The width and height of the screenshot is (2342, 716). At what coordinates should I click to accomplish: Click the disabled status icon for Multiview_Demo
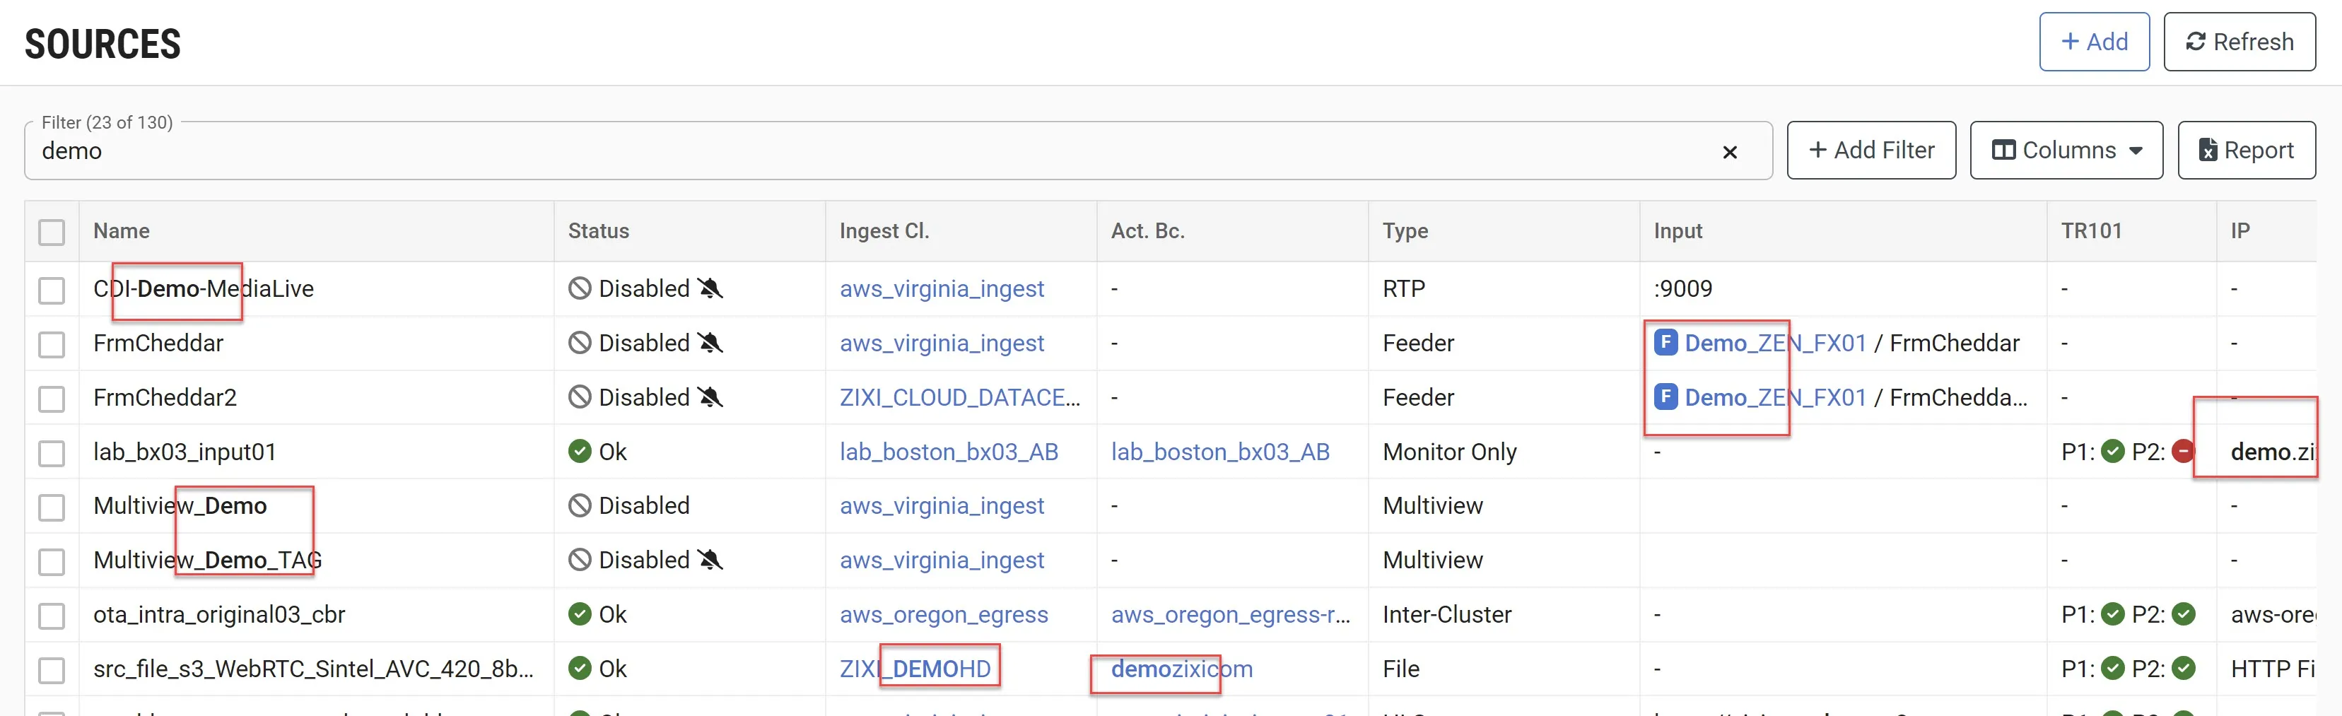coord(579,505)
